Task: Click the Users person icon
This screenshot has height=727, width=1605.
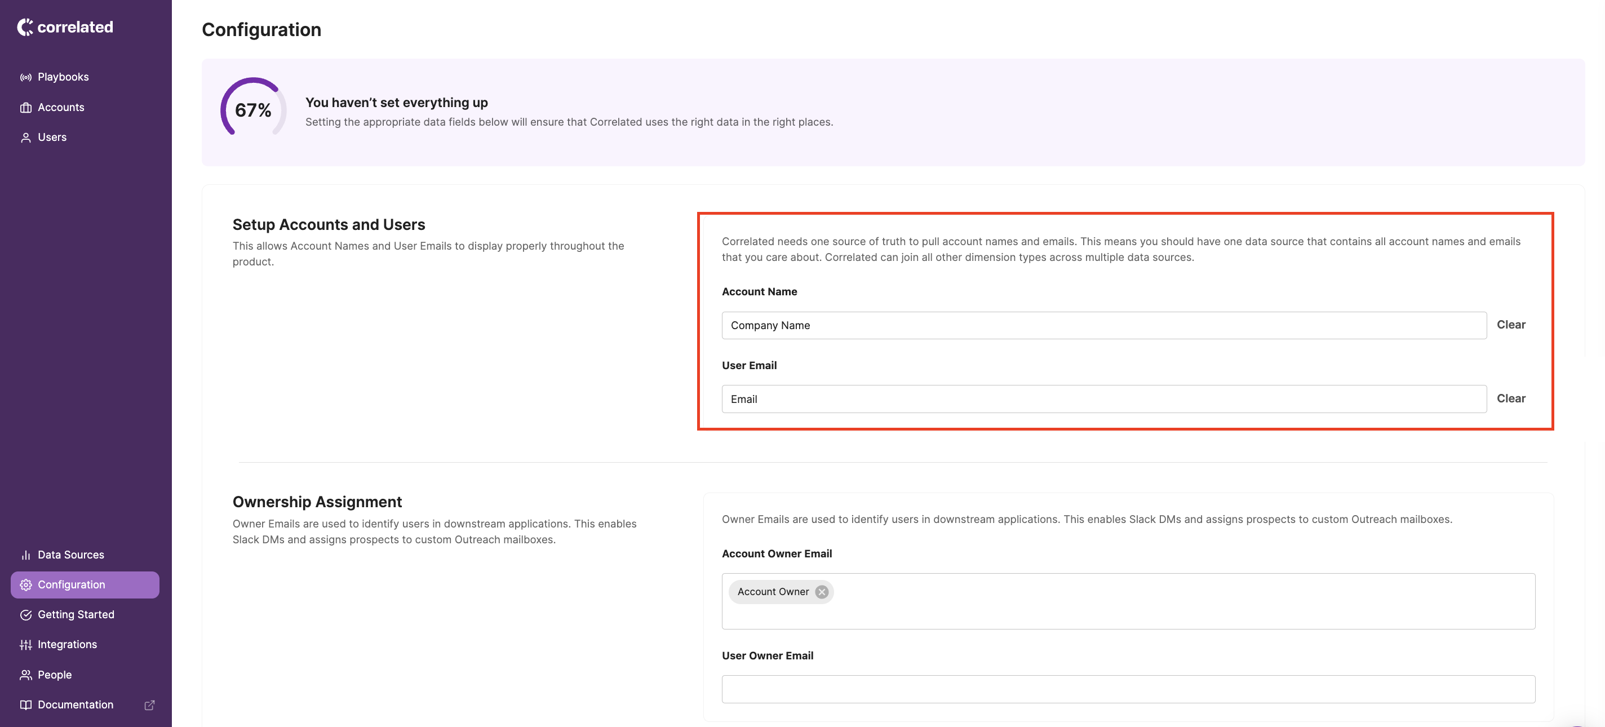Action: coord(25,138)
